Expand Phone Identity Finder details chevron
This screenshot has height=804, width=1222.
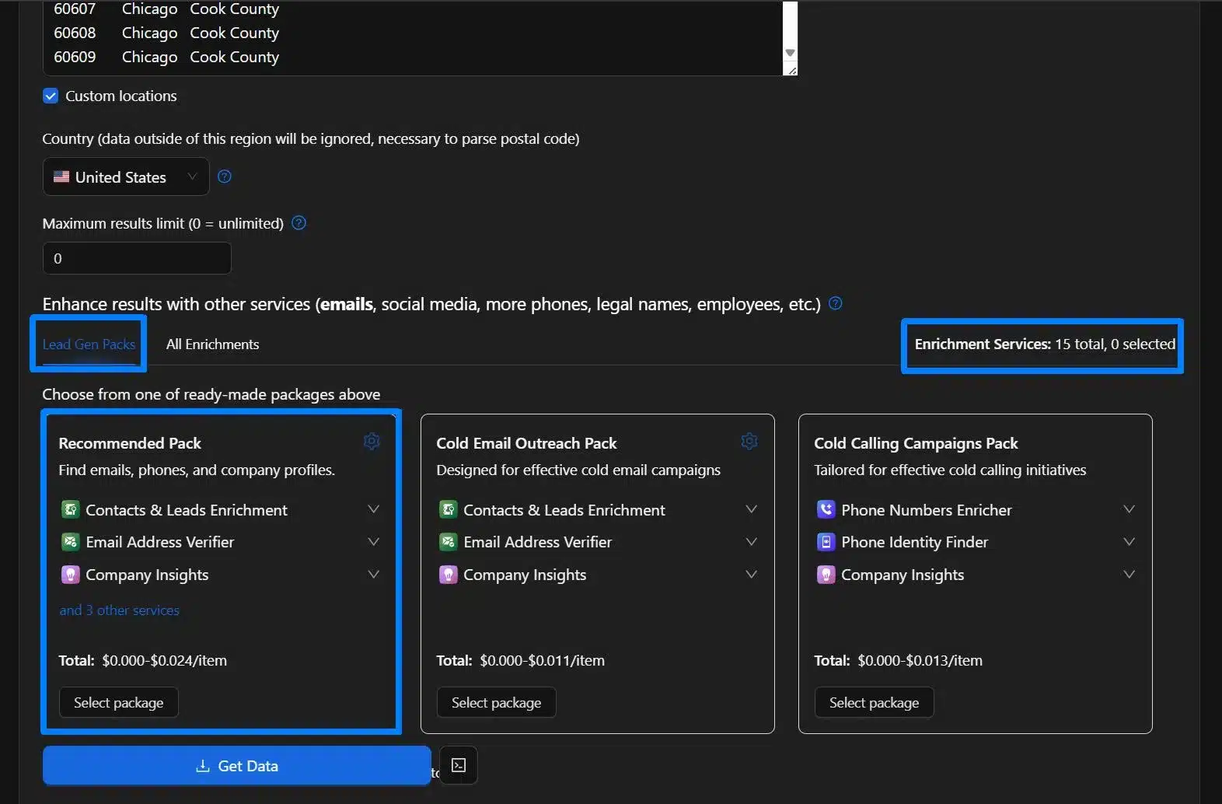click(1129, 542)
